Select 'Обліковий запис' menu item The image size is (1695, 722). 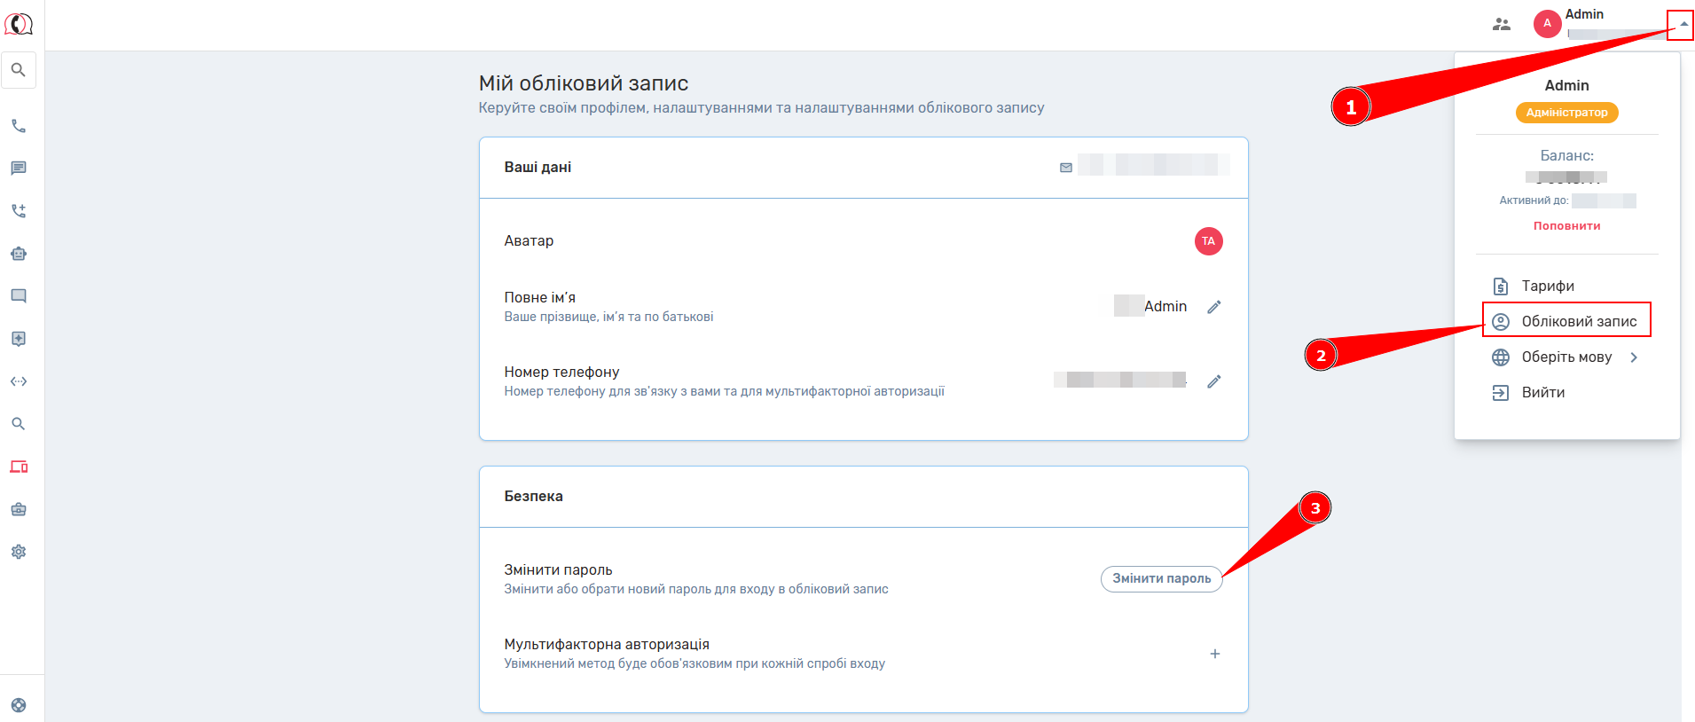coord(1578,321)
